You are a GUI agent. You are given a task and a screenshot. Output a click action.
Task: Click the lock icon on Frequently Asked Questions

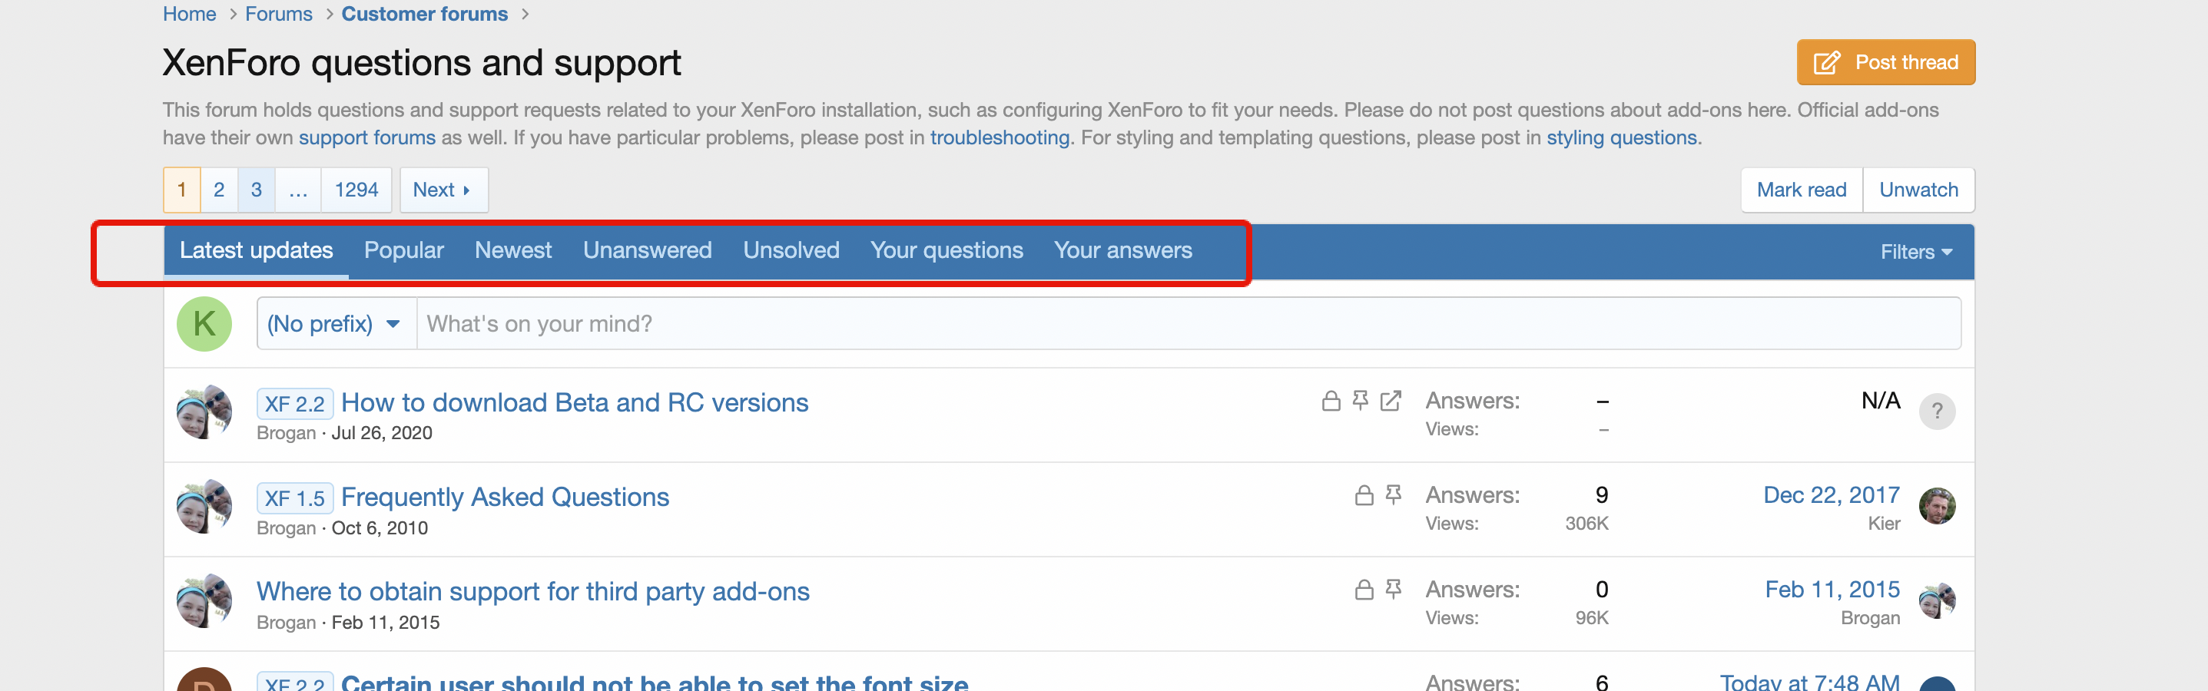pos(1364,495)
